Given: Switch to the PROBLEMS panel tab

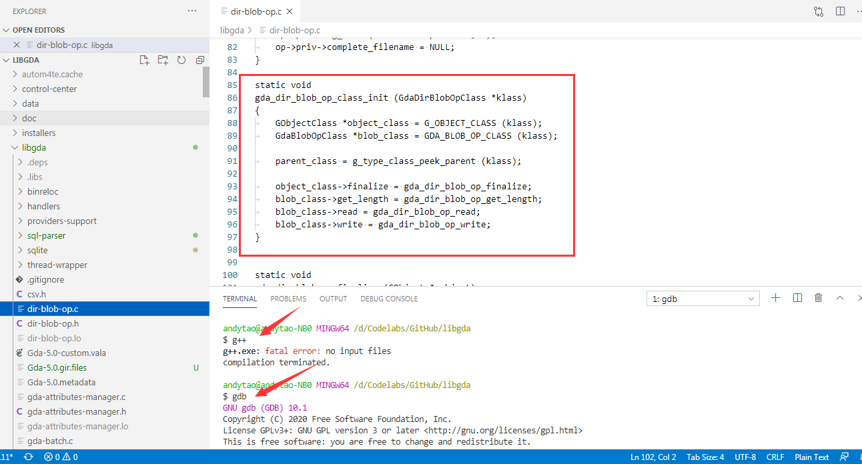Looking at the screenshot, I should (x=288, y=299).
